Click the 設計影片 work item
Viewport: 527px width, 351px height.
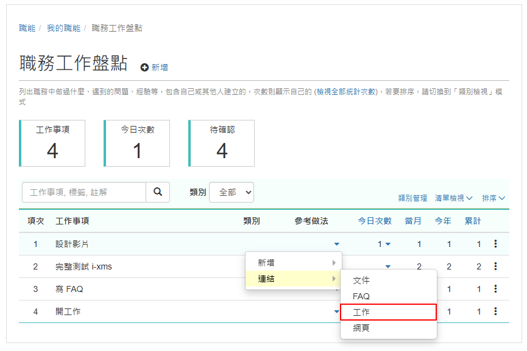tap(72, 244)
